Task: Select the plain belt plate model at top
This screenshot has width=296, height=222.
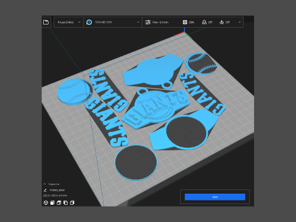Action: pos(153,71)
